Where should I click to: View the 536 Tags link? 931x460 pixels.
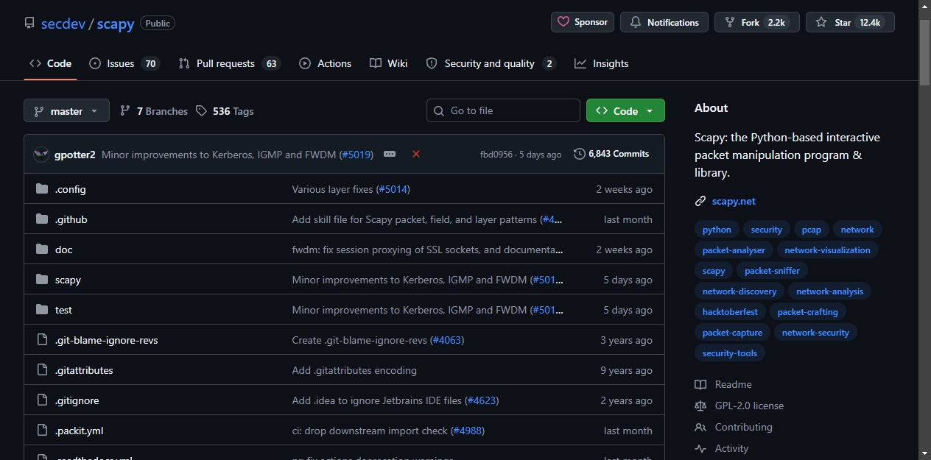pyautogui.click(x=225, y=111)
